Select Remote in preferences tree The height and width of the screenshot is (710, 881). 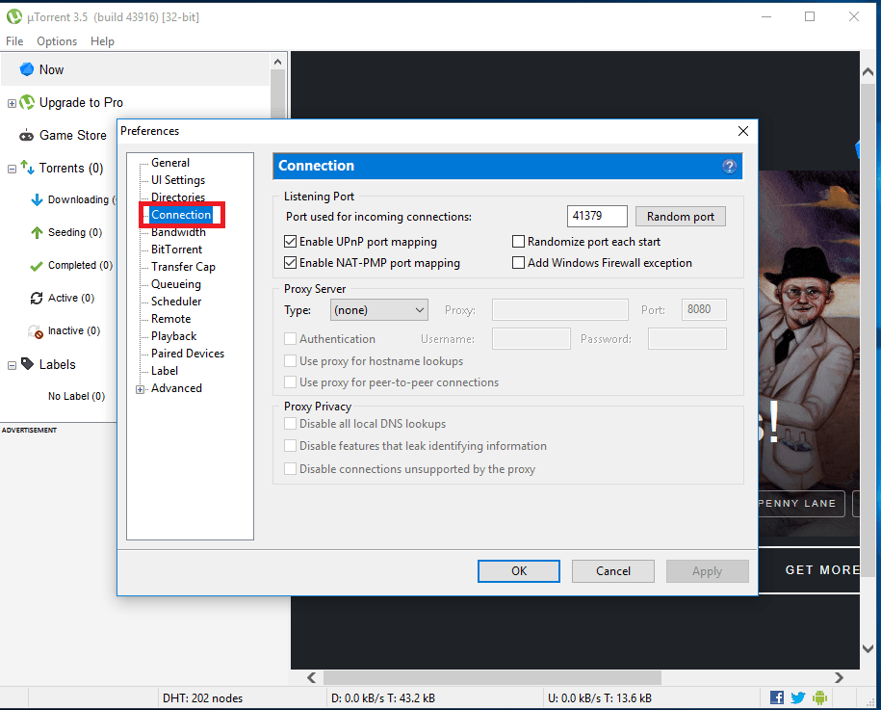tap(170, 319)
